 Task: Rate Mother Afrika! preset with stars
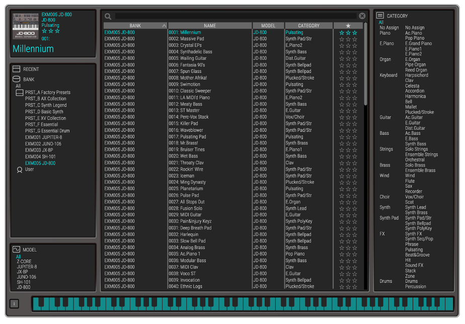coord(348,78)
